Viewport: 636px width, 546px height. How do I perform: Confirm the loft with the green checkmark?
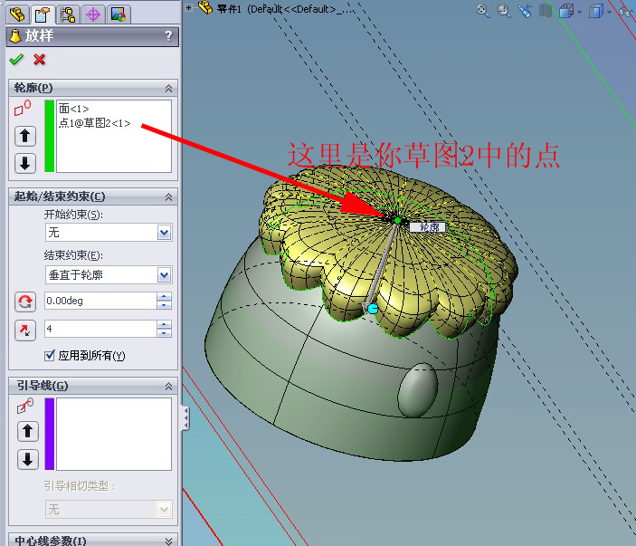pyautogui.click(x=16, y=60)
